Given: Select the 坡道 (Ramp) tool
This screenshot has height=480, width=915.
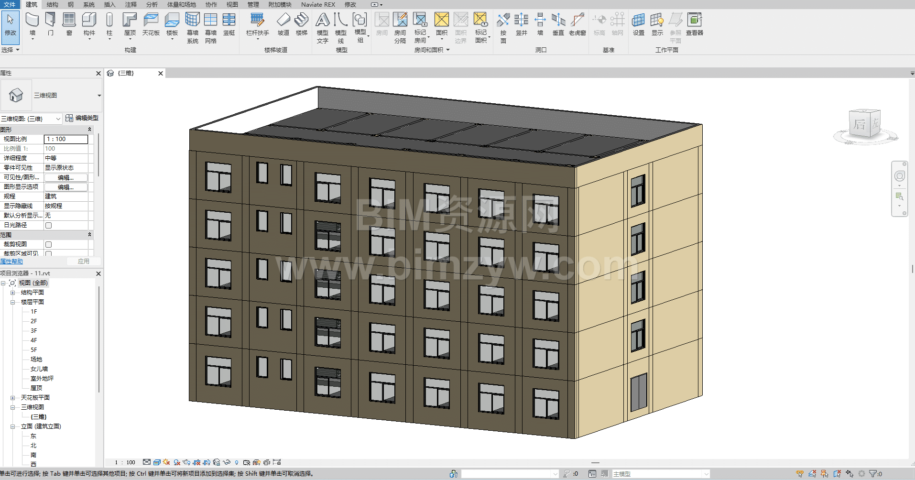Looking at the screenshot, I should 283,25.
